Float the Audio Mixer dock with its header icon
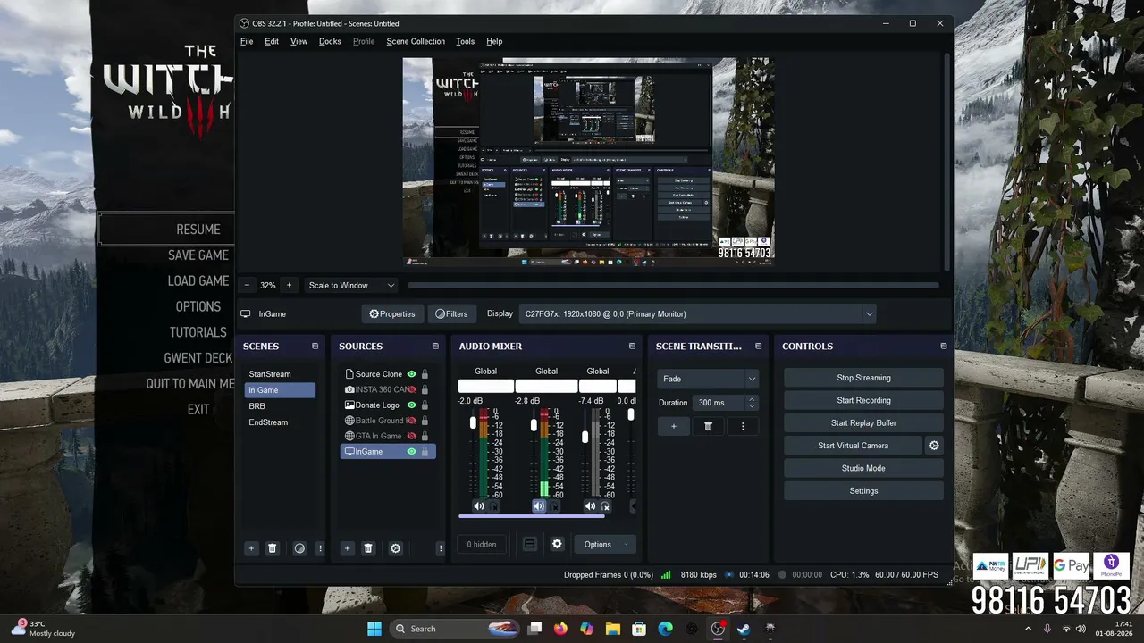The width and height of the screenshot is (1144, 643). (632, 347)
